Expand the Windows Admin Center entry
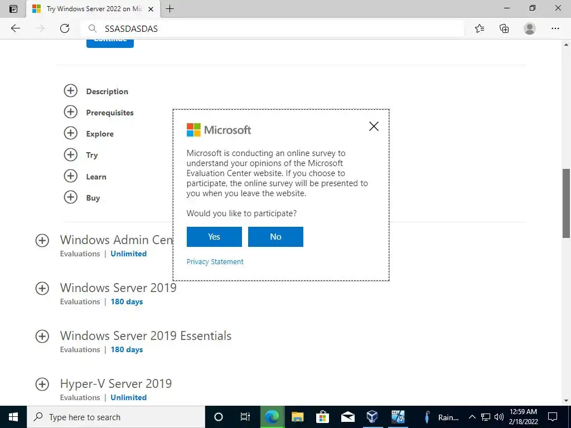 click(x=42, y=241)
